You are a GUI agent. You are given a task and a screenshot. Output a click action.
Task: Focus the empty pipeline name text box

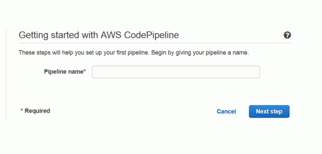176,72
